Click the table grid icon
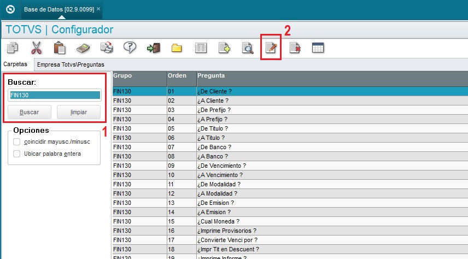The image size is (468, 259). [318, 48]
